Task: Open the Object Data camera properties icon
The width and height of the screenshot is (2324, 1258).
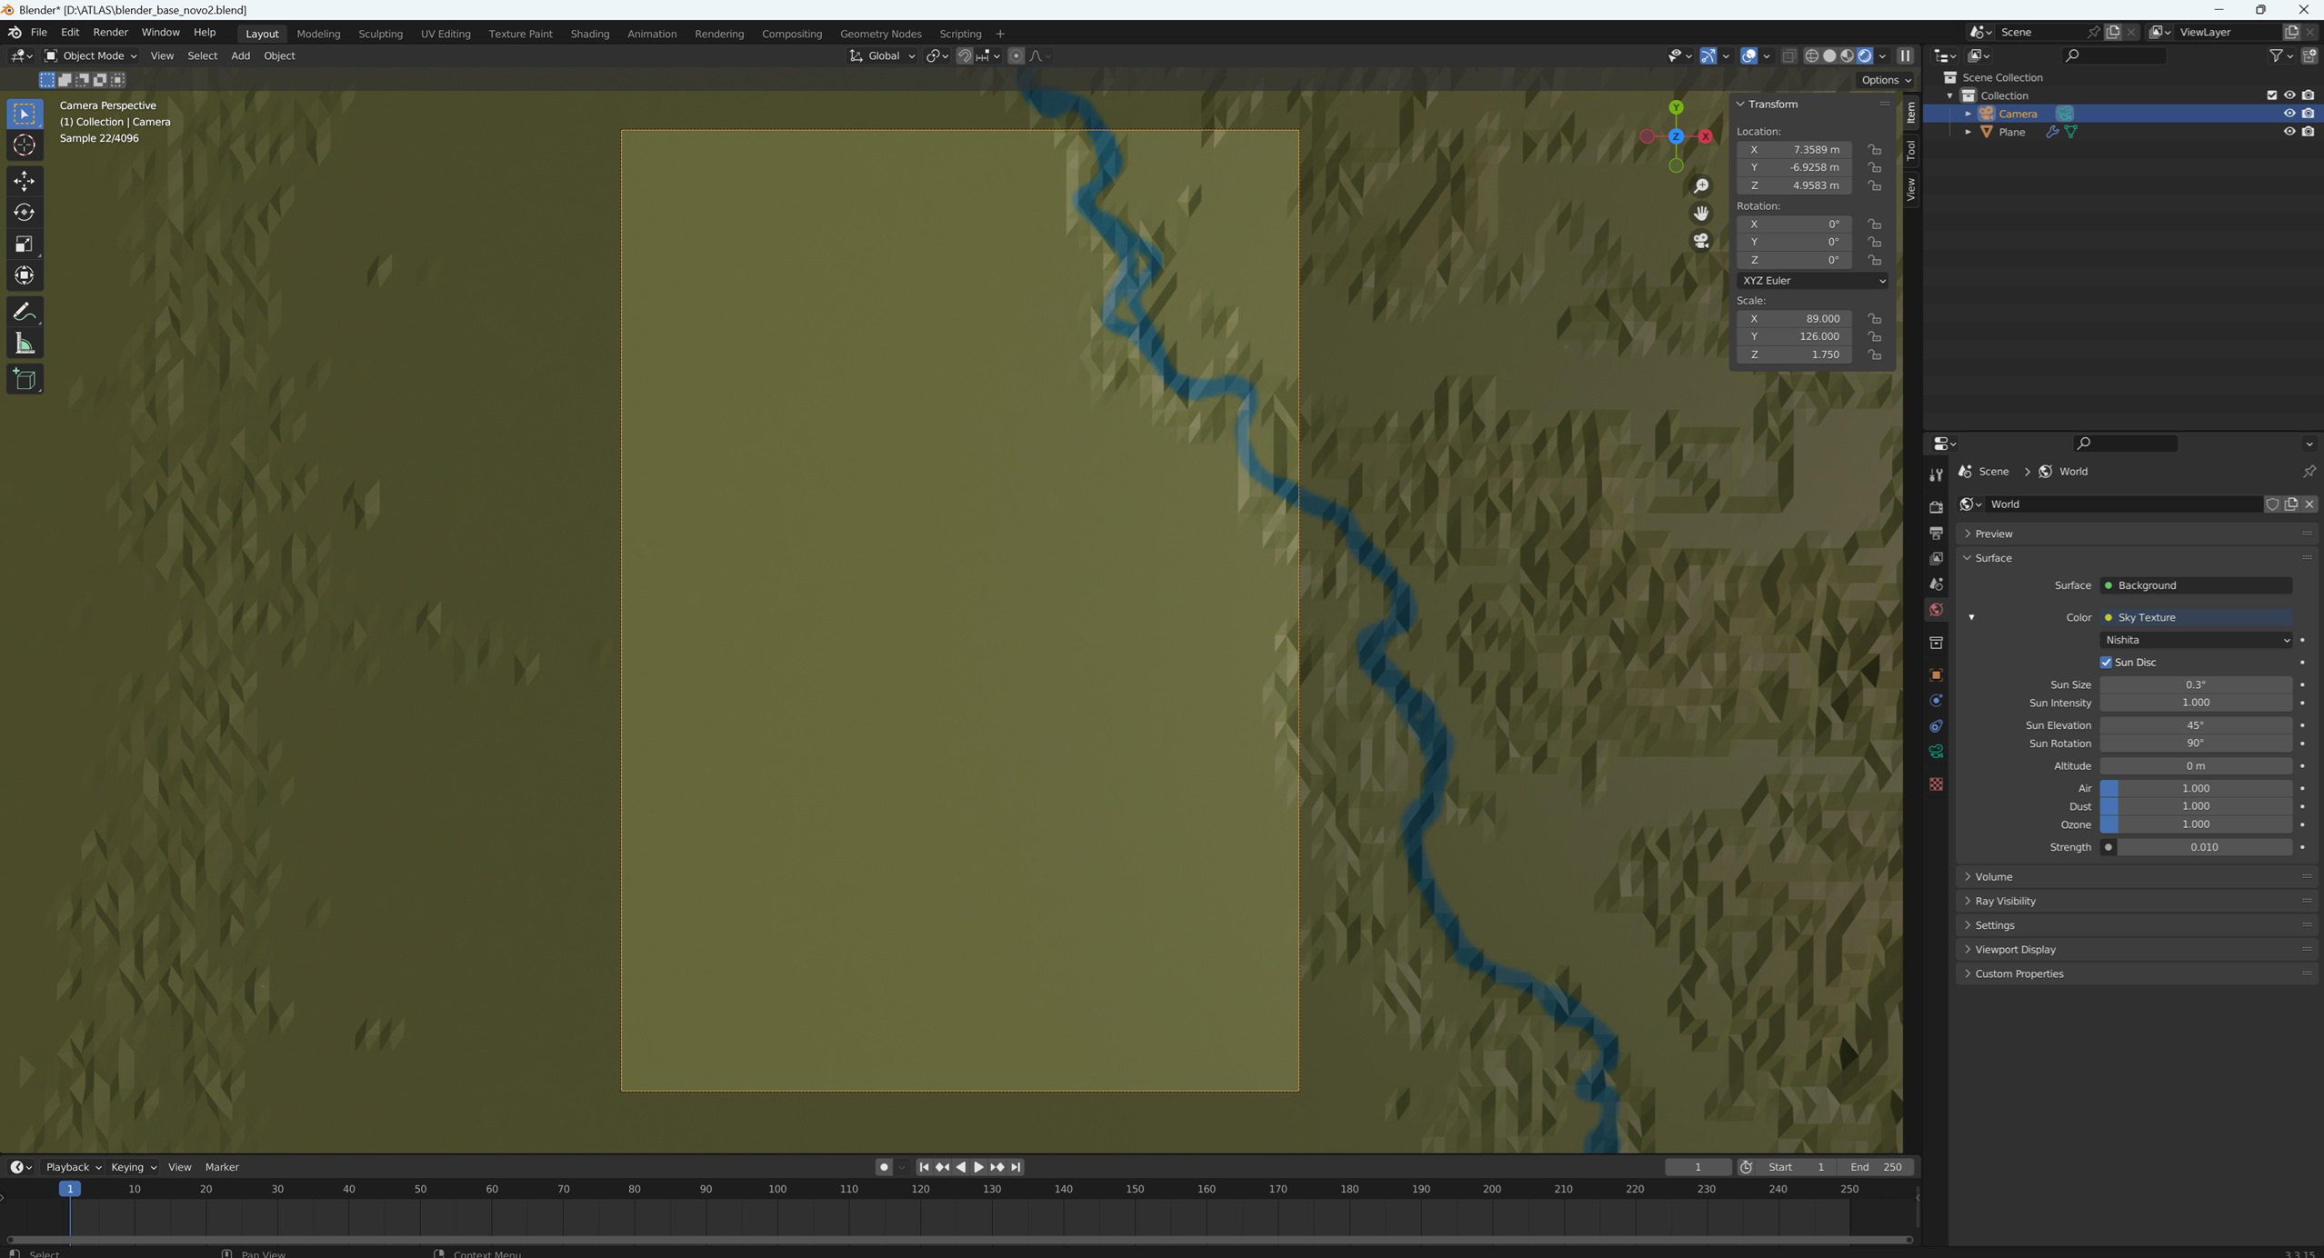Action: pos(1936,752)
